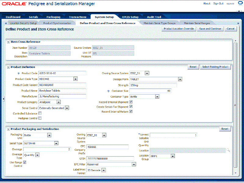Open the Maintain Serial Type Groups sub-tab
Screen dimensions: 244x183
pos(160,23)
